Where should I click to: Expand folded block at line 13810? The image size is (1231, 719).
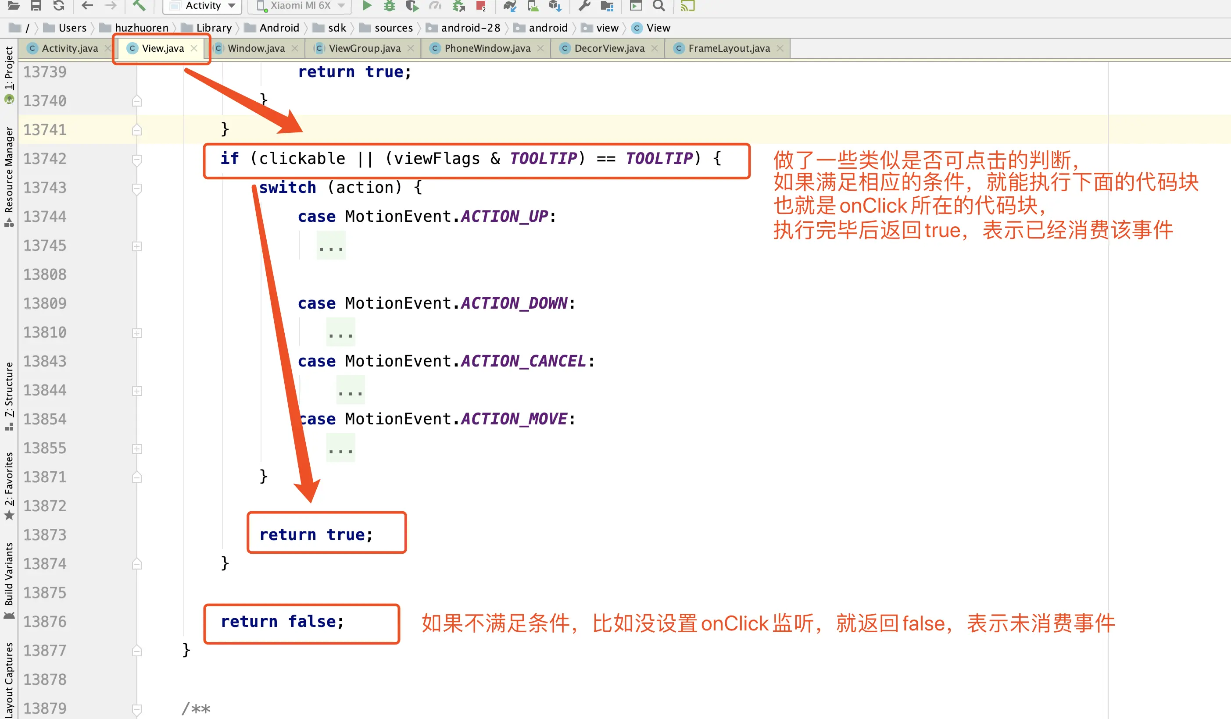coord(137,333)
